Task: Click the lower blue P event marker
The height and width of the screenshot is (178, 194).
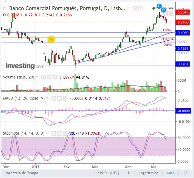Action: click(163, 10)
